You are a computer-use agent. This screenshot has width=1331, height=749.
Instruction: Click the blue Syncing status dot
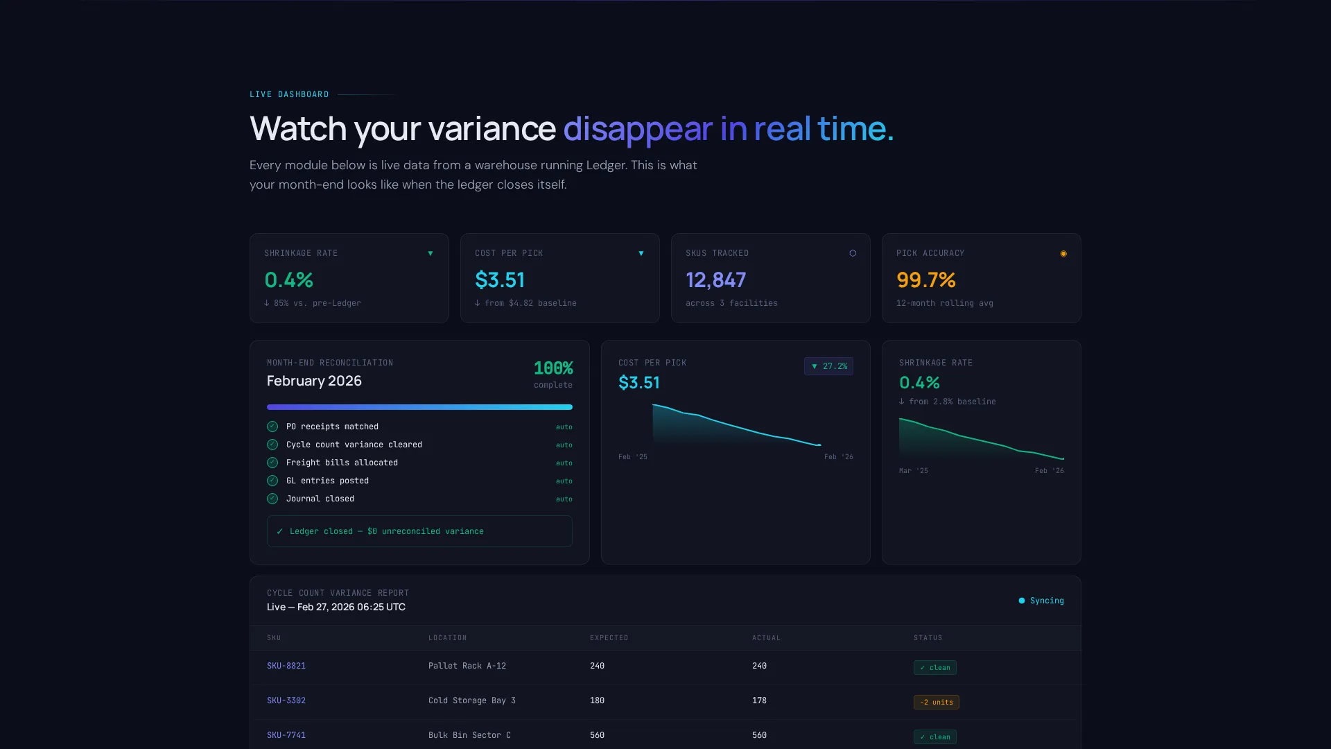[1022, 601]
